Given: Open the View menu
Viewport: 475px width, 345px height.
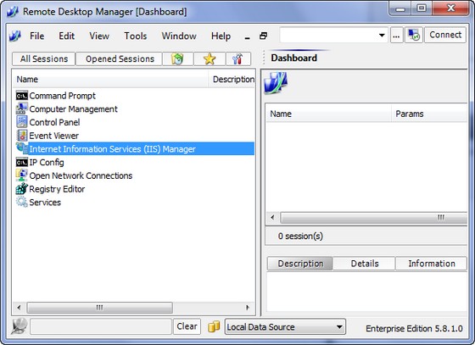Looking at the screenshot, I should (99, 36).
